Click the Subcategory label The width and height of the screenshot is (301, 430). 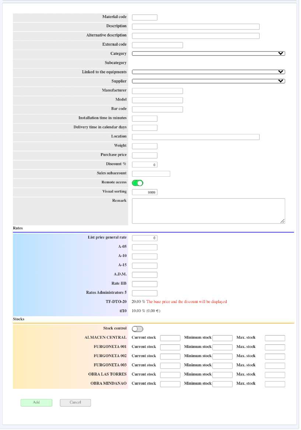click(x=116, y=63)
